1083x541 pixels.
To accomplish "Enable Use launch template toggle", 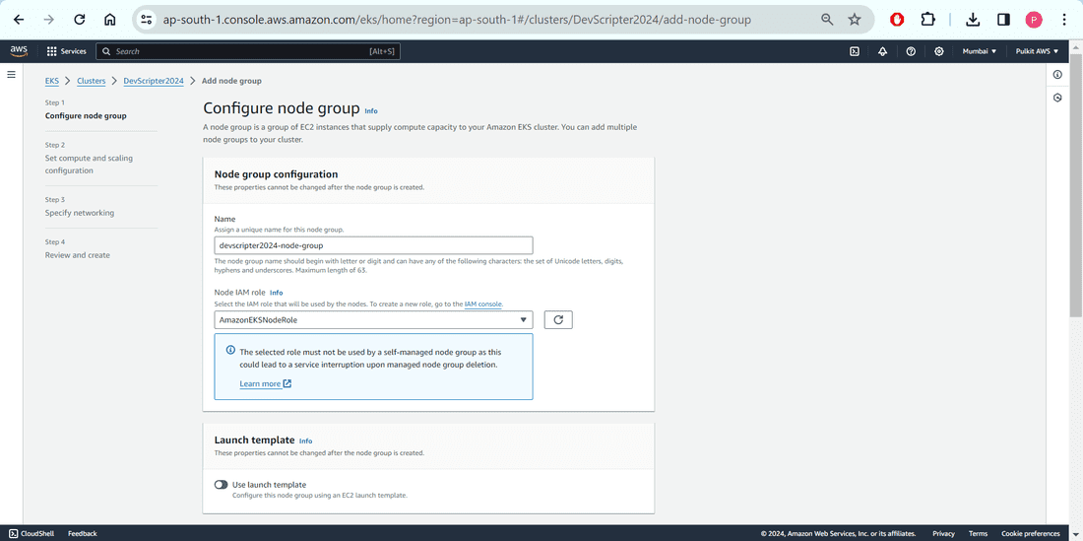I will 221,485.
